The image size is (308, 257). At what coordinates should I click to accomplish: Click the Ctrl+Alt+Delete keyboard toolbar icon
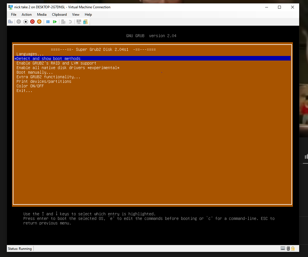coord(10,22)
